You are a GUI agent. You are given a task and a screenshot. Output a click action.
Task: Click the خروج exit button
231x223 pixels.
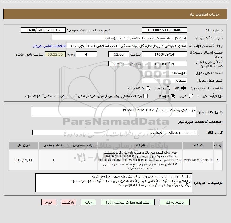coord(49,202)
